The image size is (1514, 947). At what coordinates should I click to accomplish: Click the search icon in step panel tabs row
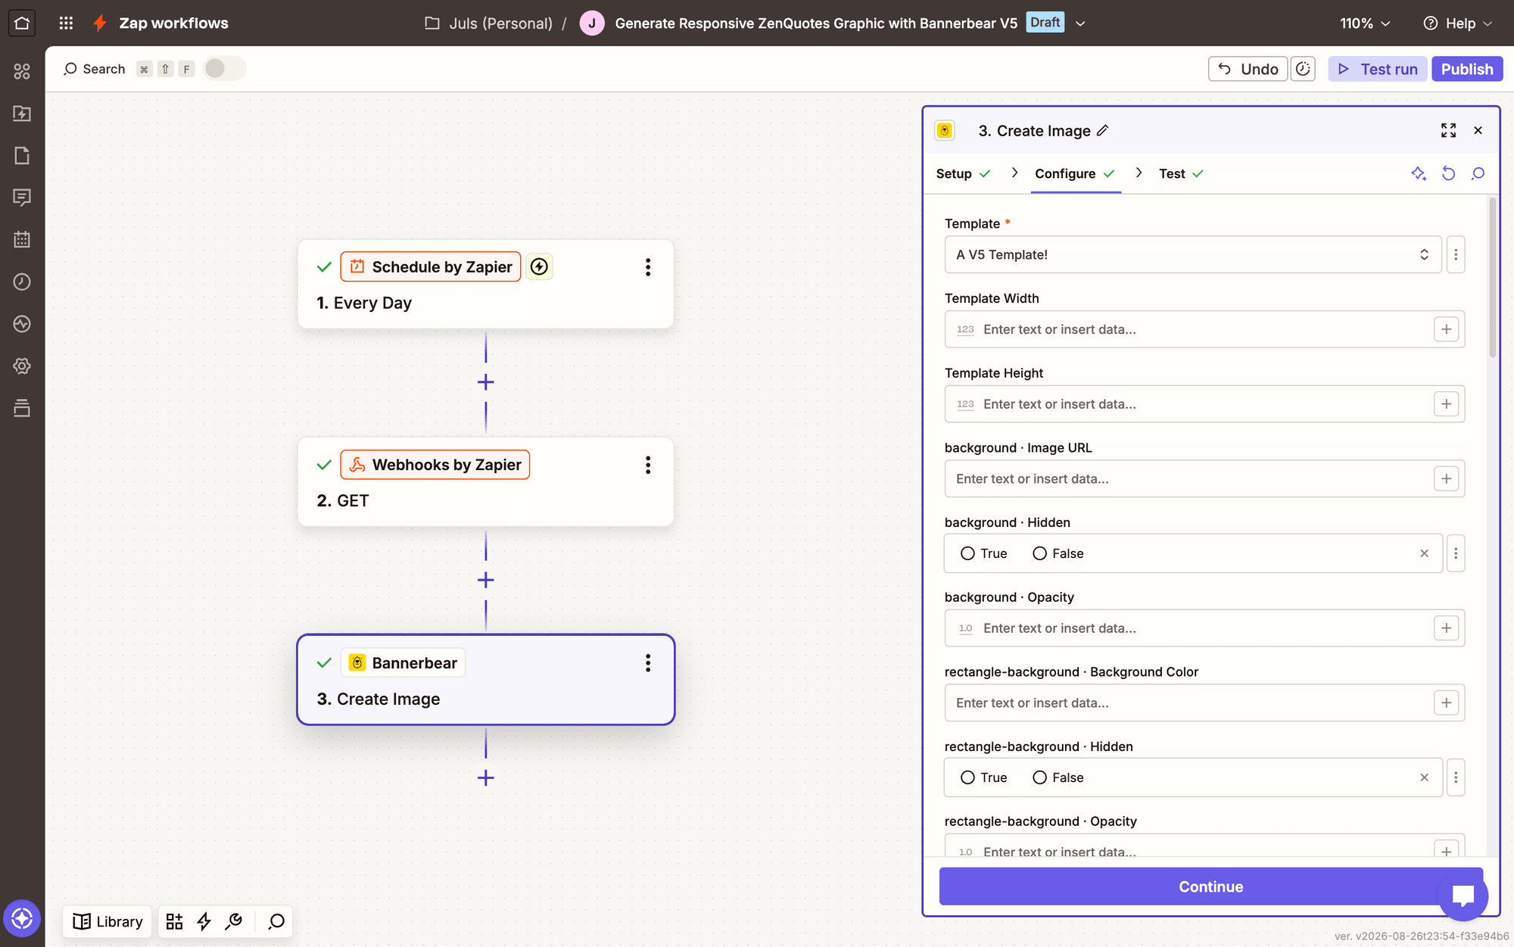(1478, 173)
